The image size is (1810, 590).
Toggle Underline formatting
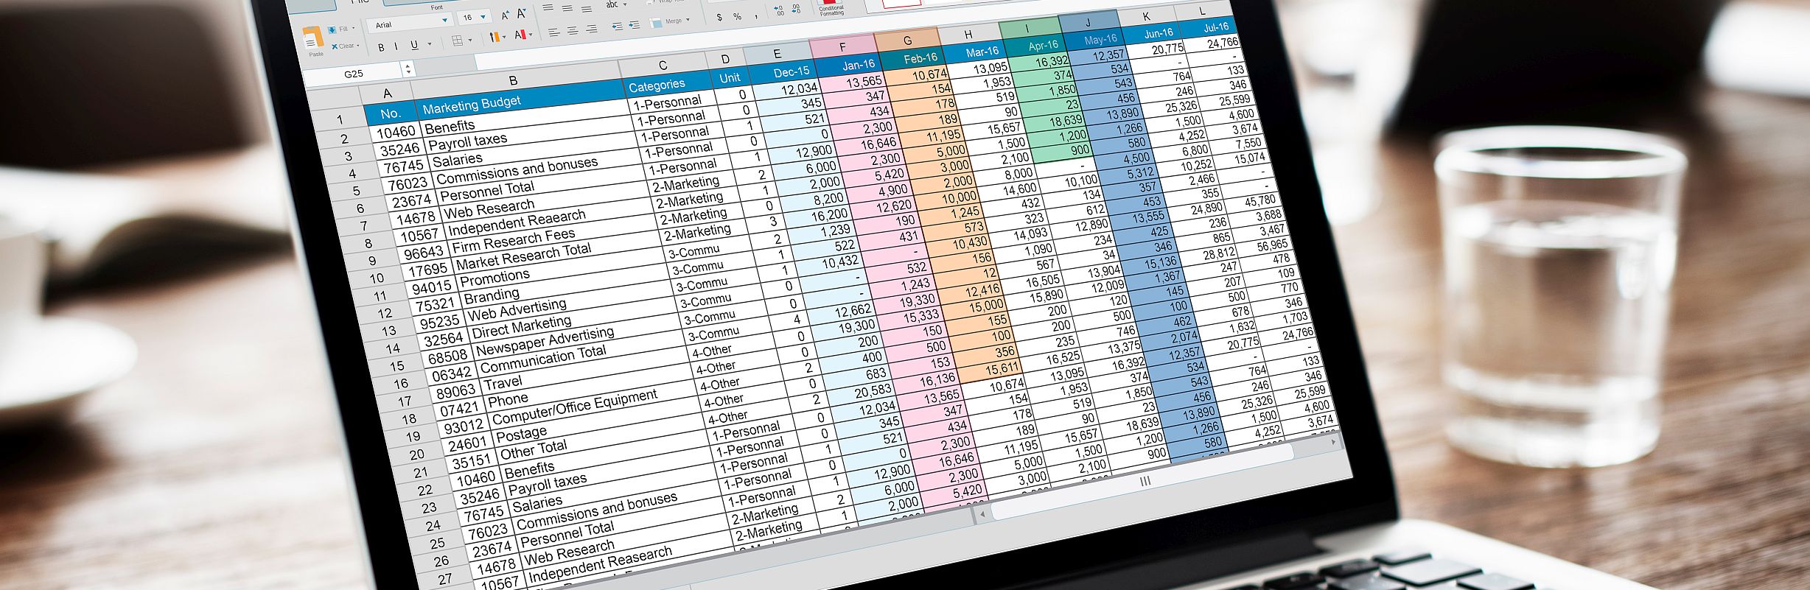[414, 45]
